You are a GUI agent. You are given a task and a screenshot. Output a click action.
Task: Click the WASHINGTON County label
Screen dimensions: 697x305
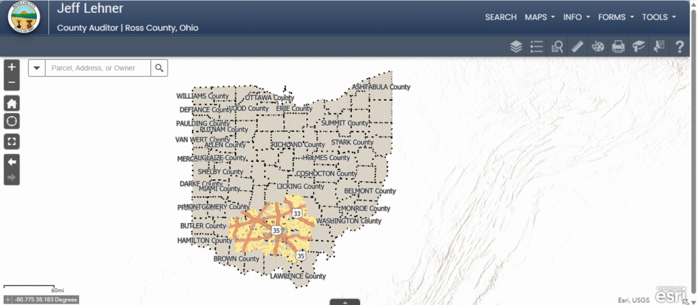[348, 221]
